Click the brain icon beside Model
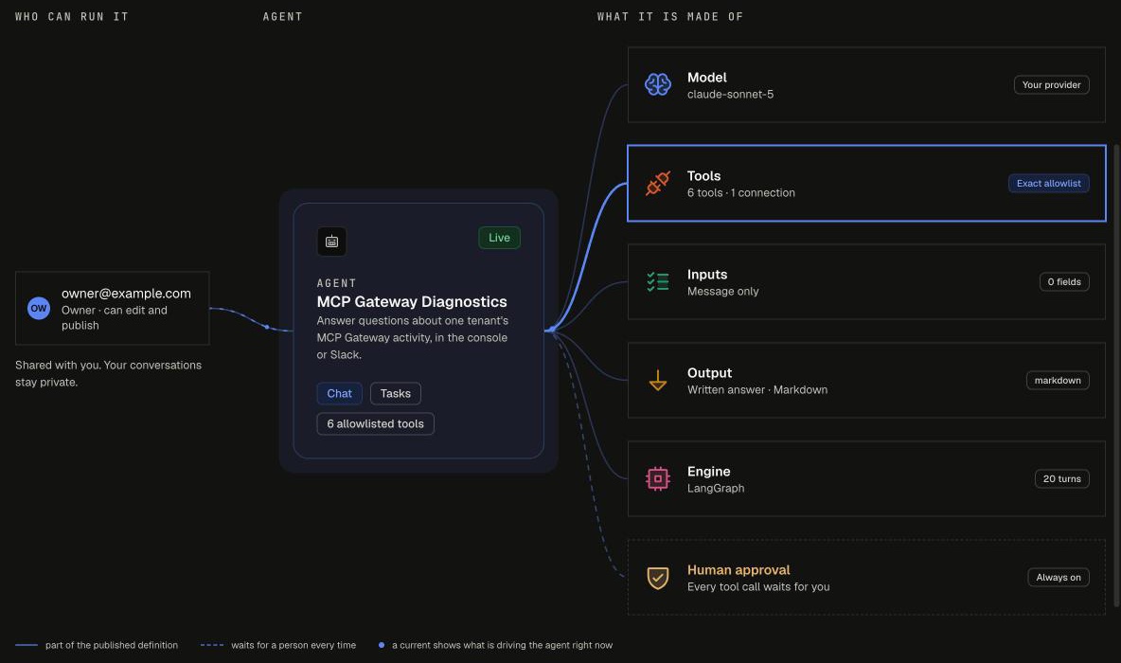This screenshot has height=663, width=1121. coord(657,84)
